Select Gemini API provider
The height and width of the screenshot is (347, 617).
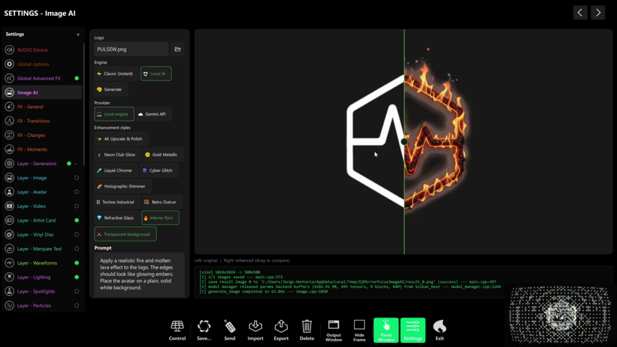point(154,114)
